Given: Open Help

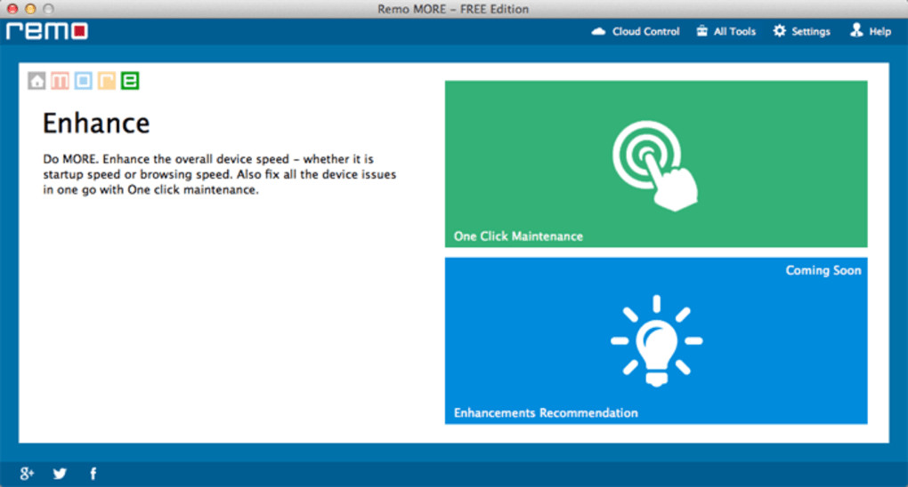Looking at the screenshot, I should (x=871, y=31).
